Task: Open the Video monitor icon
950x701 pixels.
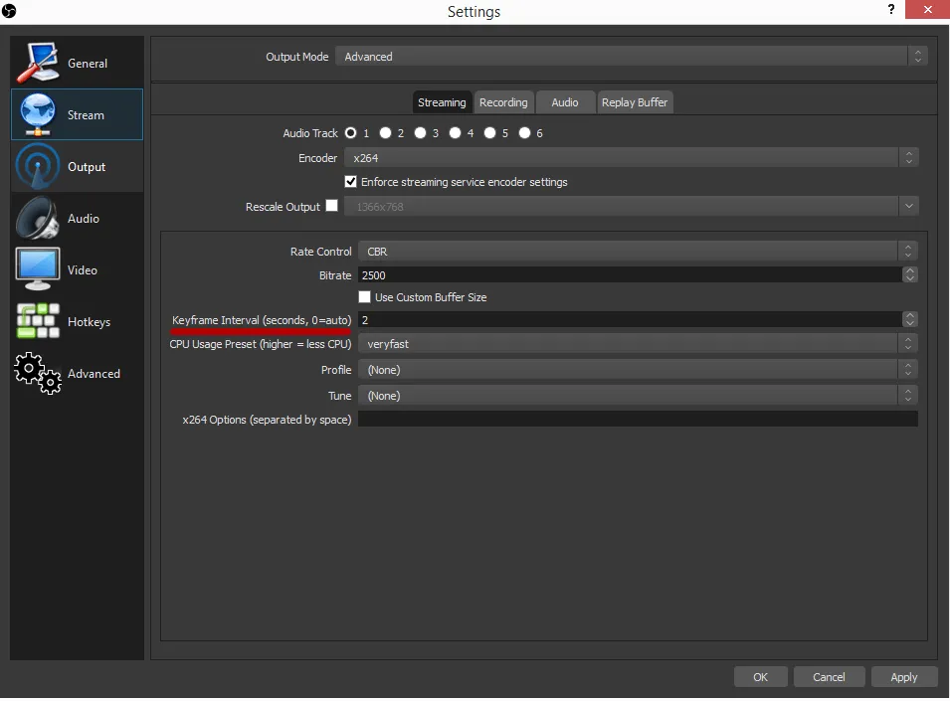Action: [38, 269]
